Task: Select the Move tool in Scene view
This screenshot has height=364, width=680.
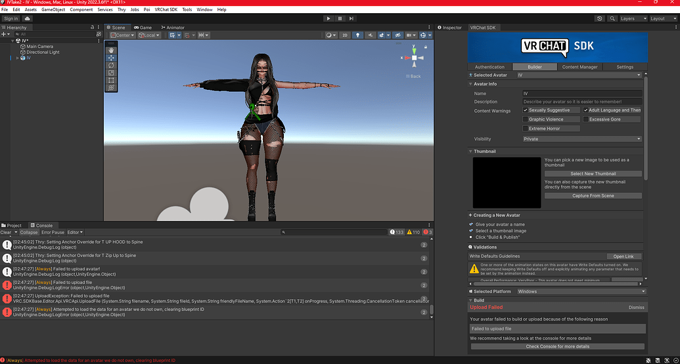Action: tap(111, 58)
